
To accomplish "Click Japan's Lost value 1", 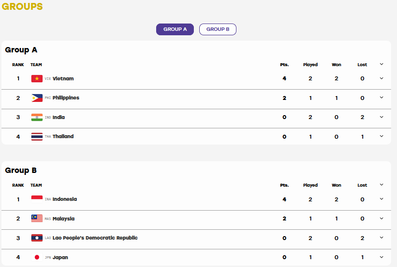I will tap(362, 257).
